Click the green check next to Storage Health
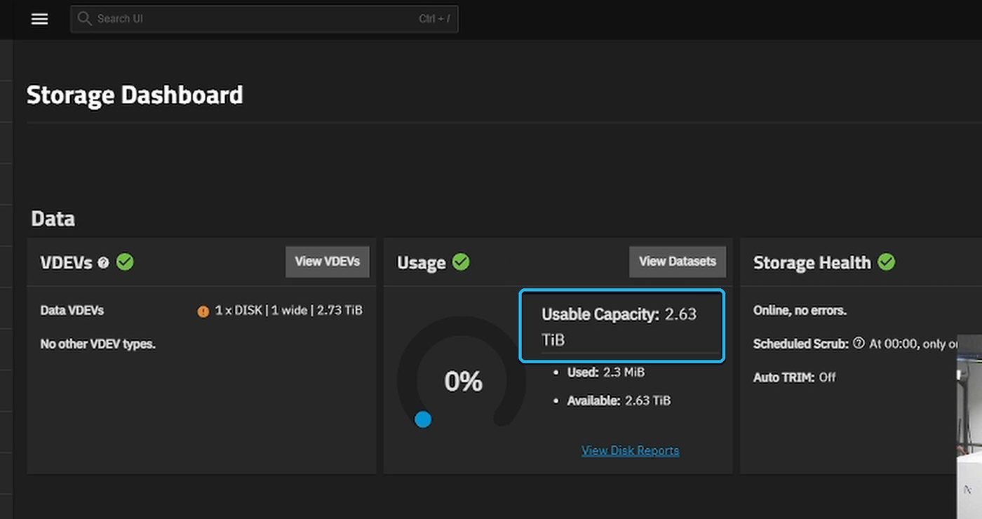 coord(887,262)
